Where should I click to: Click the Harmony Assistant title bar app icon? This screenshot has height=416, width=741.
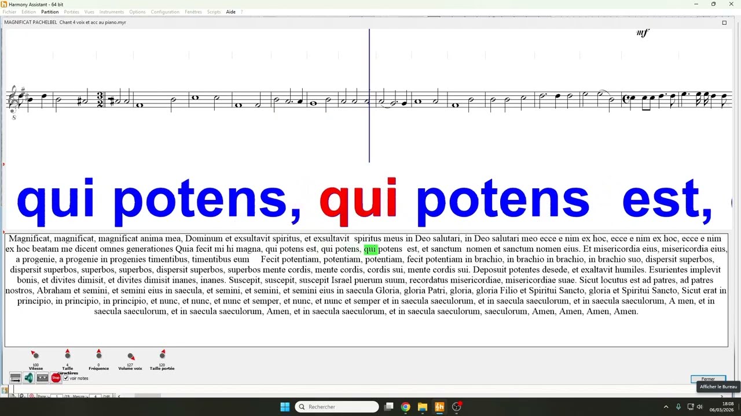pyautogui.click(x=4, y=4)
